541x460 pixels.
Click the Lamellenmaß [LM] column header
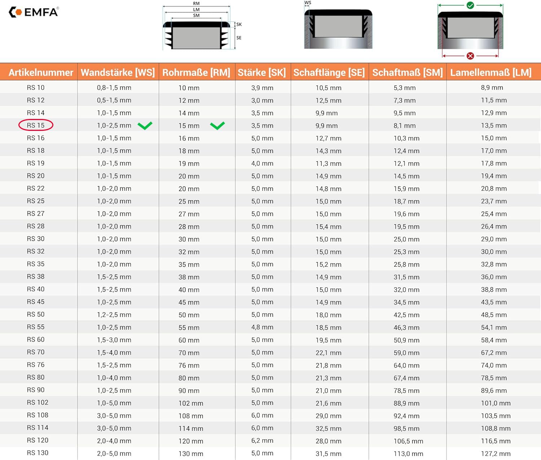491,72
